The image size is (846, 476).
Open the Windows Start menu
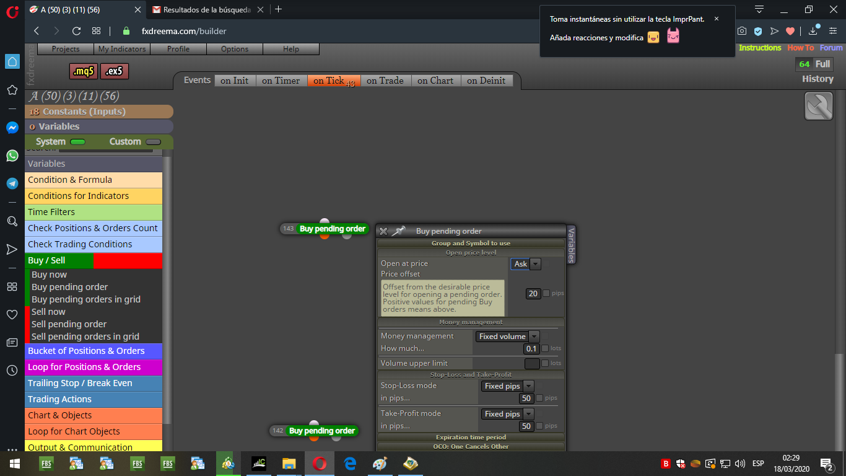point(15,464)
